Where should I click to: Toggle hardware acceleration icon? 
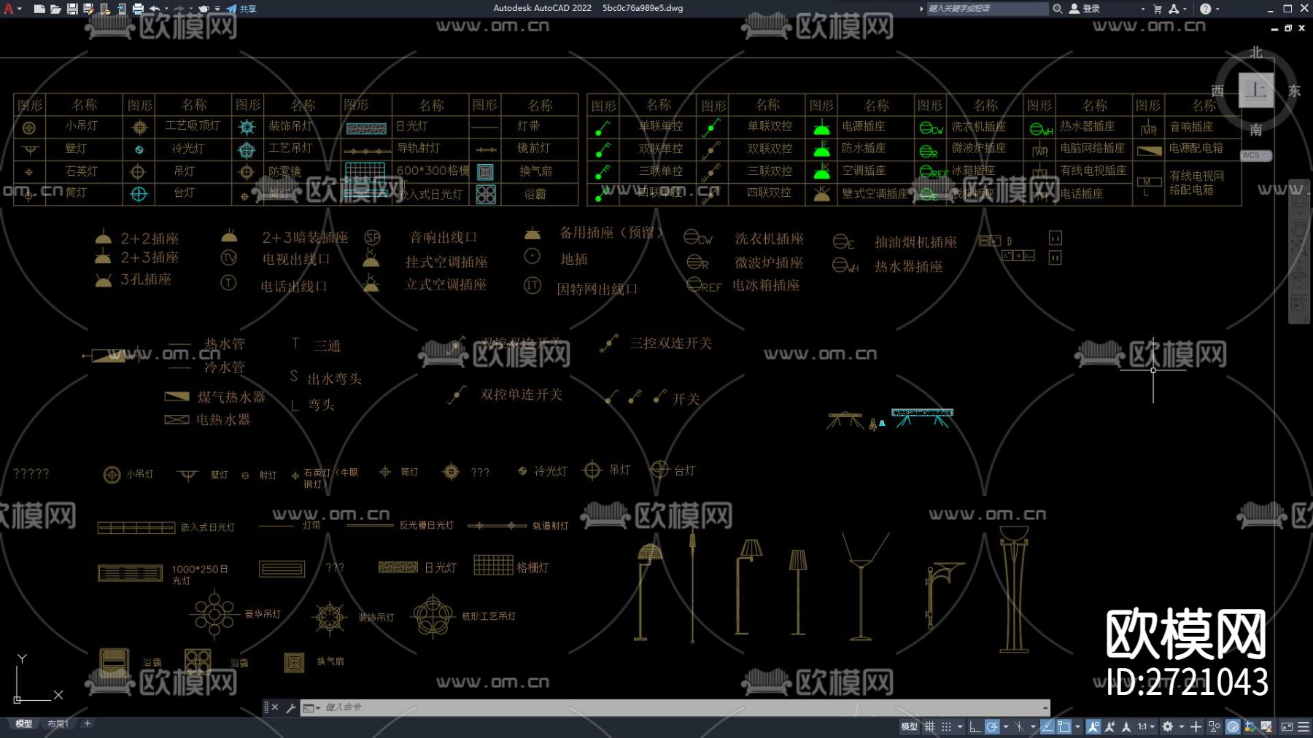1233,726
